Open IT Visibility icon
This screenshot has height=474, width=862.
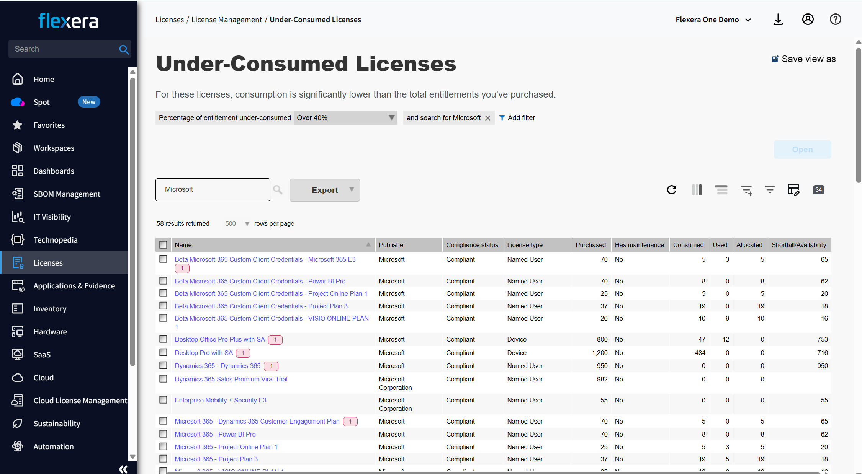18,217
